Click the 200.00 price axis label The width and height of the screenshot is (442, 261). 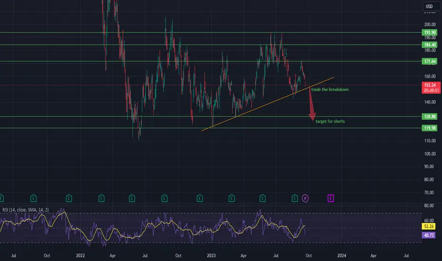430,25
